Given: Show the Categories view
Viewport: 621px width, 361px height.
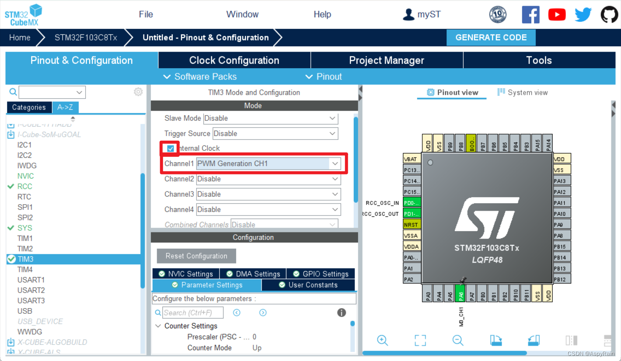Looking at the screenshot, I should coord(29,108).
